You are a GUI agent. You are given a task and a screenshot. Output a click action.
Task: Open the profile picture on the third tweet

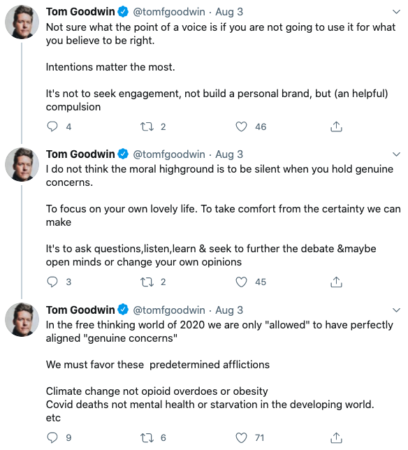point(22,320)
